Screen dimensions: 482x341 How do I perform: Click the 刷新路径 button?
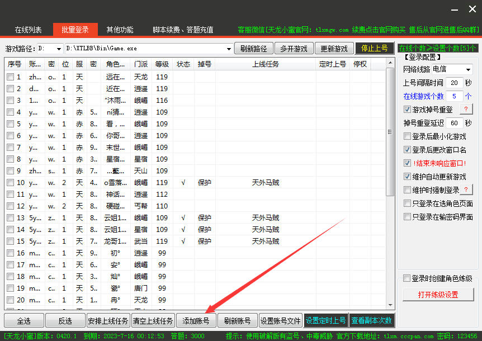[x=254, y=49]
